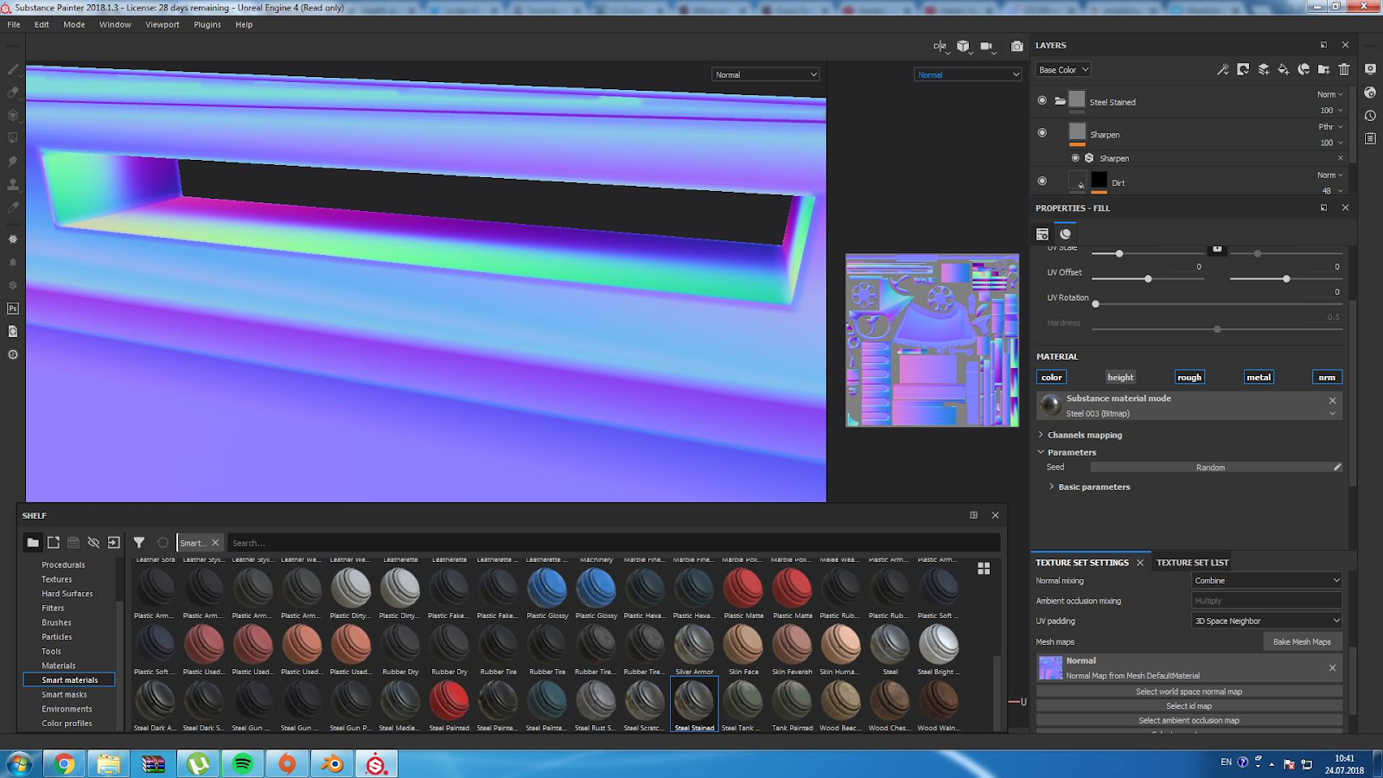This screenshot has height=778, width=1383.
Task: Select the Polygon Fill tool
Action: click(12, 138)
